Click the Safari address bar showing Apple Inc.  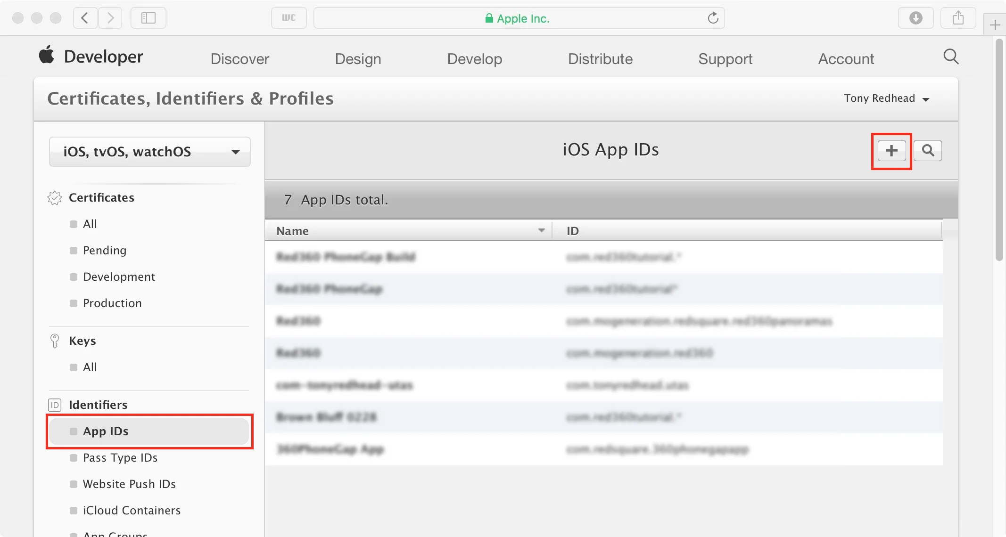coord(519,18)
